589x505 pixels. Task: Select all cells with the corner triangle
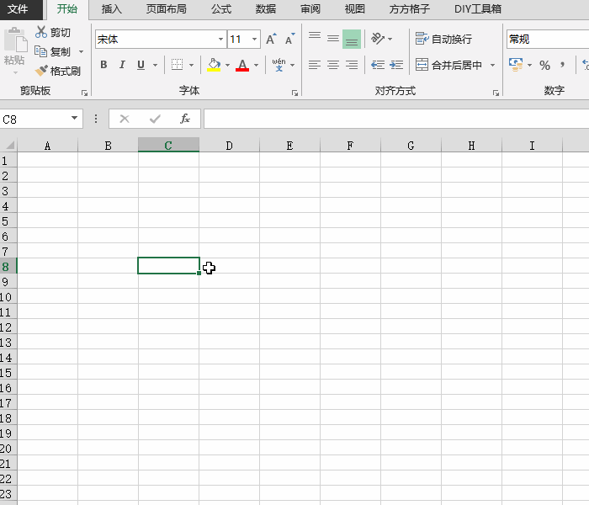point(9,146)
